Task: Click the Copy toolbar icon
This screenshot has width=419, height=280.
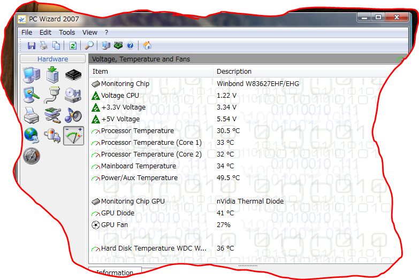Action: pos(56,45)
